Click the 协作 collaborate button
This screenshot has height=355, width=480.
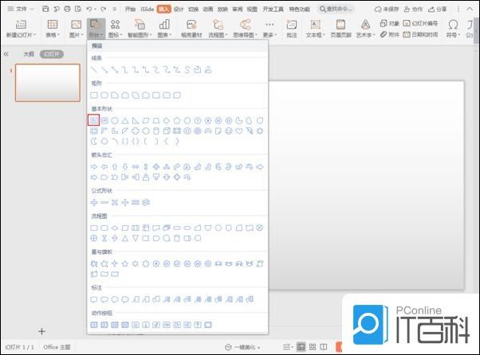pyautogui.click(x=413, y=10)
